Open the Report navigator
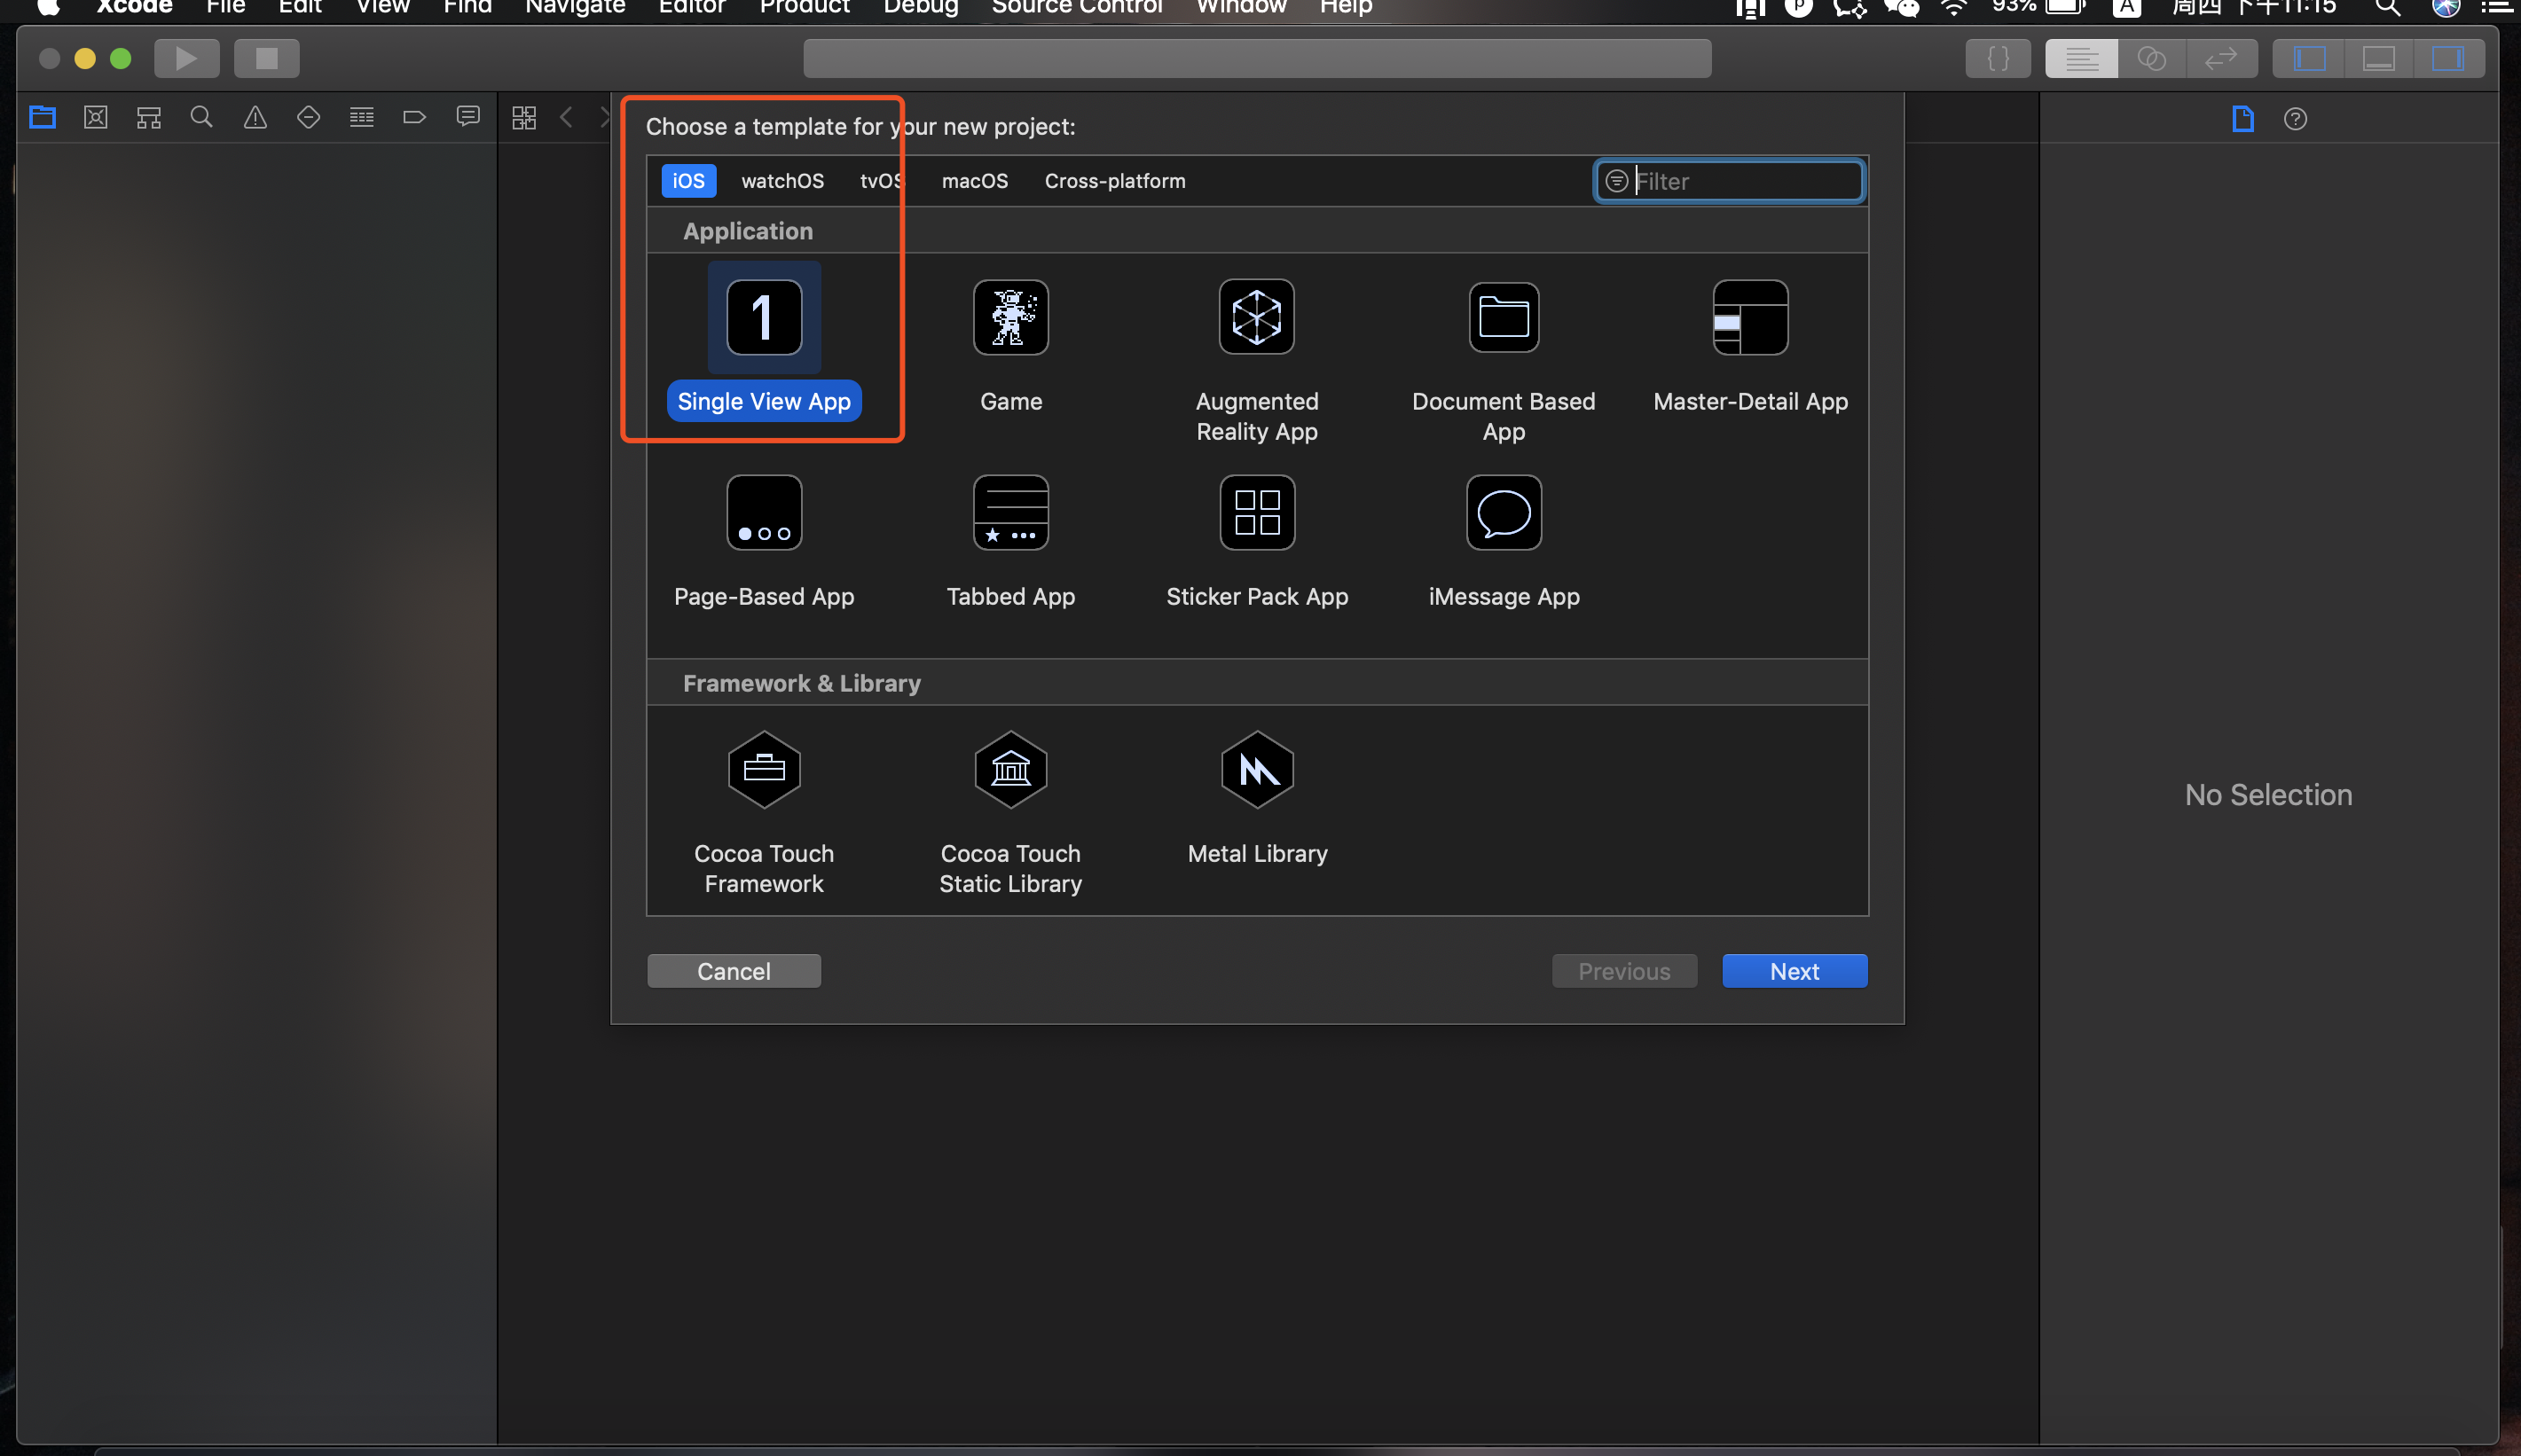Image resolution: width=2521 pixels, height=1456 pixels. (x=467, y=117)
